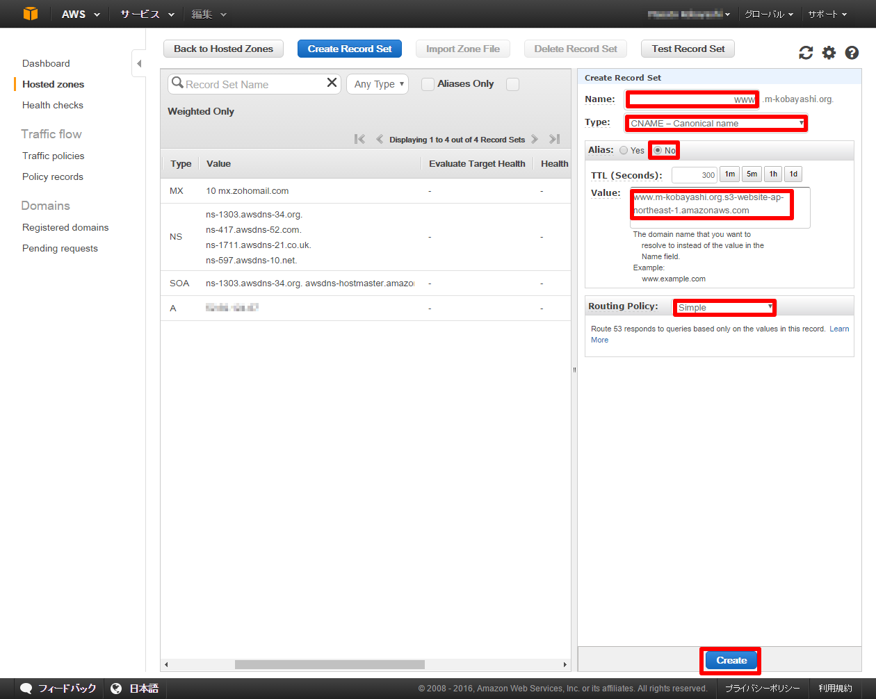The image size is (876, 699).
Task: Click the refresh icon
Action: (806, 53)
